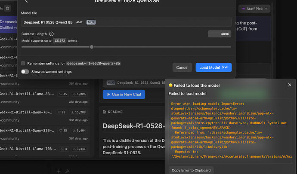Image resolution: width=297 pixels, height=174 pixels.
Task: Click the Context Length slider handle
Action: click(92, 47)
